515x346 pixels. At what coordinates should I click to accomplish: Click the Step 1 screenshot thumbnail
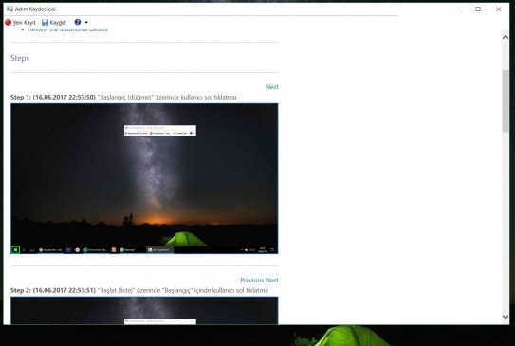pyautogui.click(x=144, y=178)
